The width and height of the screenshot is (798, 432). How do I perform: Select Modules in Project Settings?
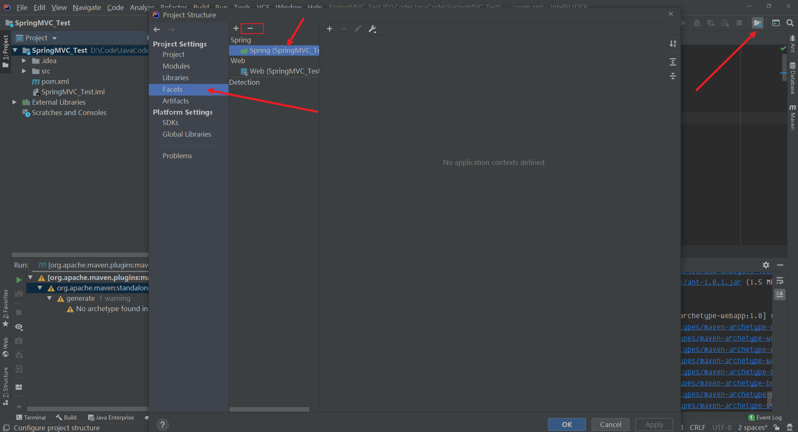point(176,66)
